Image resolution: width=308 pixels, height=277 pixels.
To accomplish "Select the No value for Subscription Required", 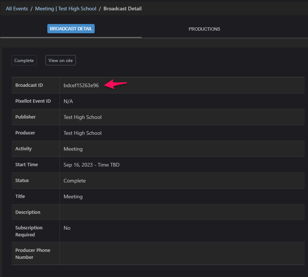I will coord(67,228).
